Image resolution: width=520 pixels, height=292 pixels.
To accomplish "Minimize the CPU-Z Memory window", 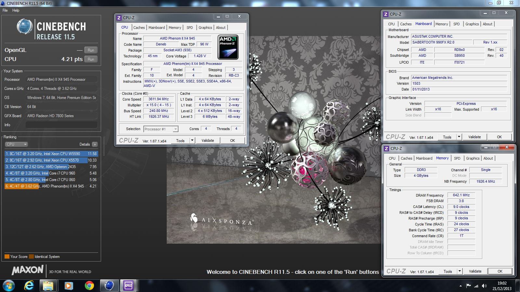I will point(486,147).
